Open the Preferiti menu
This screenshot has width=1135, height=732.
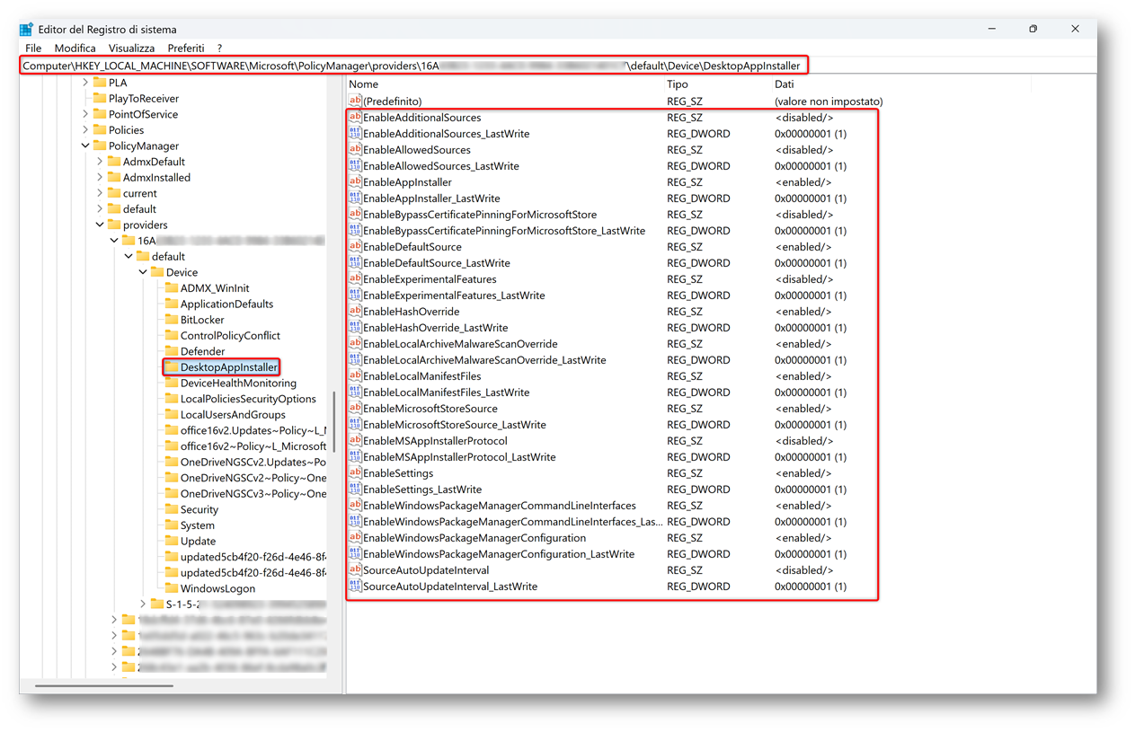click(186, 48)
